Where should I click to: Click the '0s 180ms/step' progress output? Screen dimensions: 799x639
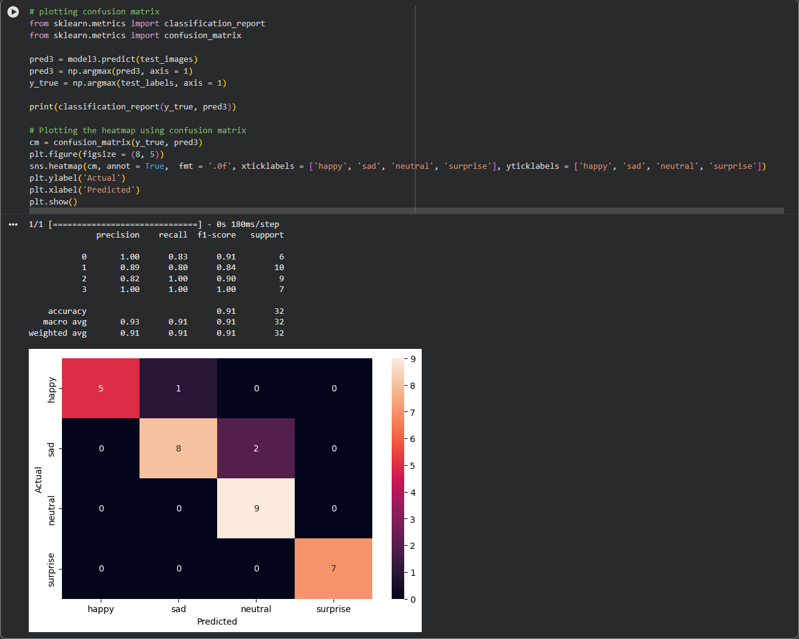coord(248,224)
